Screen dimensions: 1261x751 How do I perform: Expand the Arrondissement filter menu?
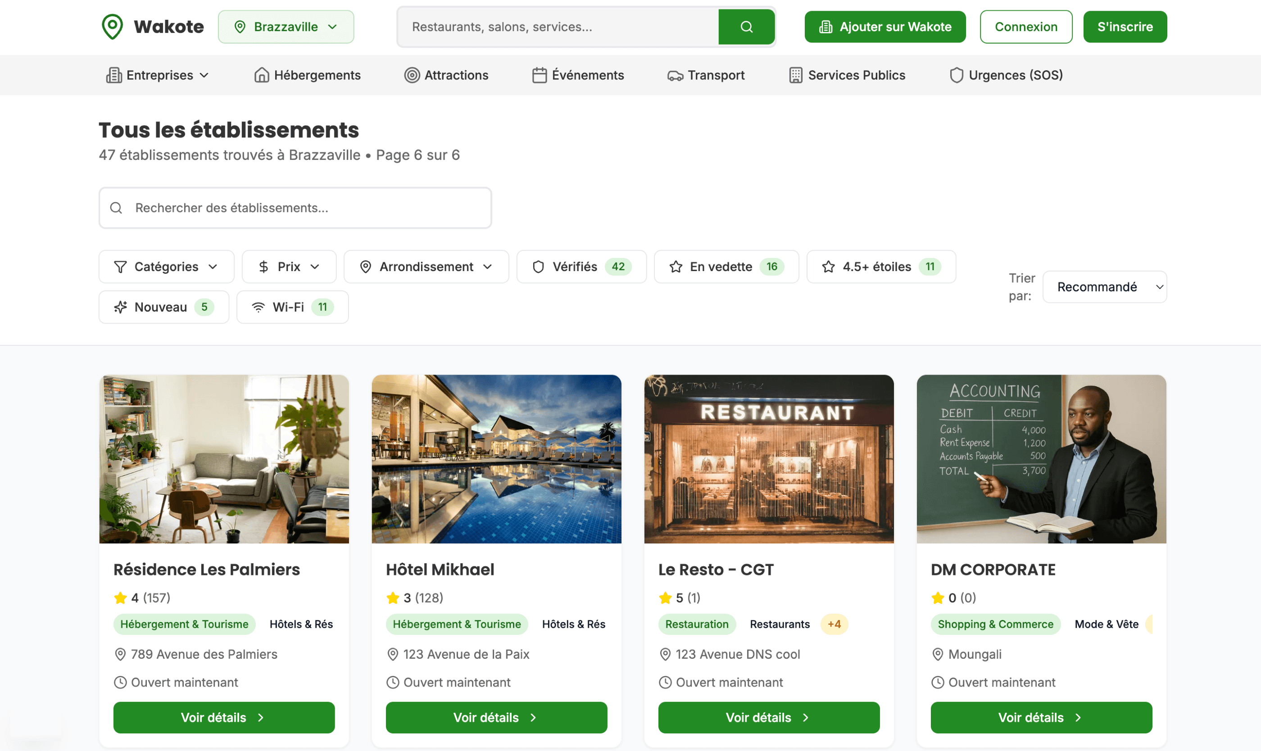click(x=426, y=267)
